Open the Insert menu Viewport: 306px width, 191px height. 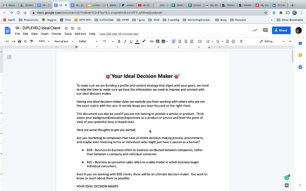[45, 34]
